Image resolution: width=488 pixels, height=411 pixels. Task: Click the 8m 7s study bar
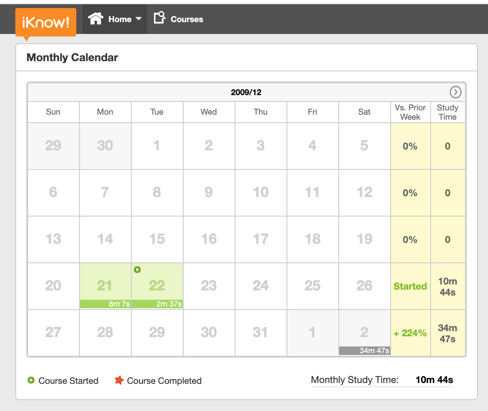[x=105, y=304]
